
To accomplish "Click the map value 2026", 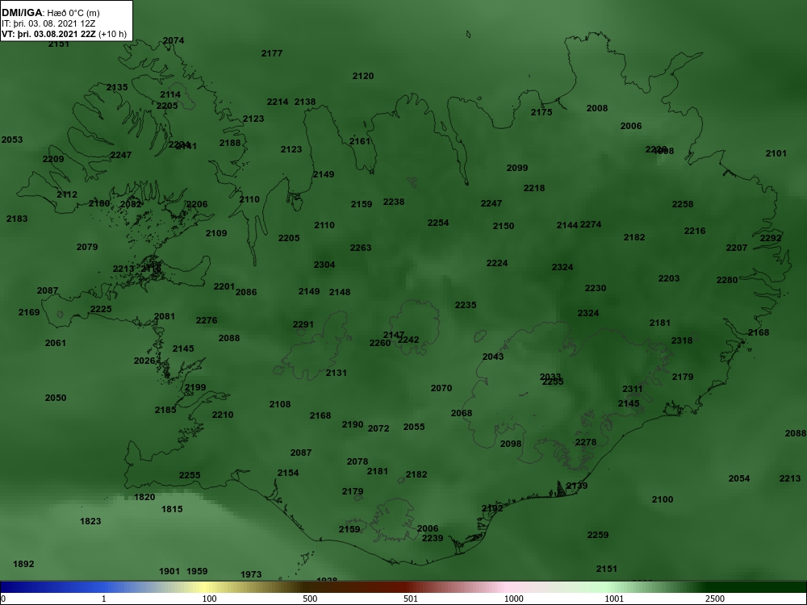I will pos(144,361).
